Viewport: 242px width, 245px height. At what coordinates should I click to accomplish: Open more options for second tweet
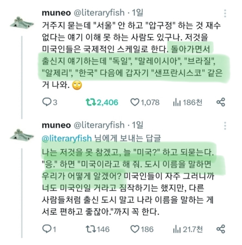tap(225, 126)
